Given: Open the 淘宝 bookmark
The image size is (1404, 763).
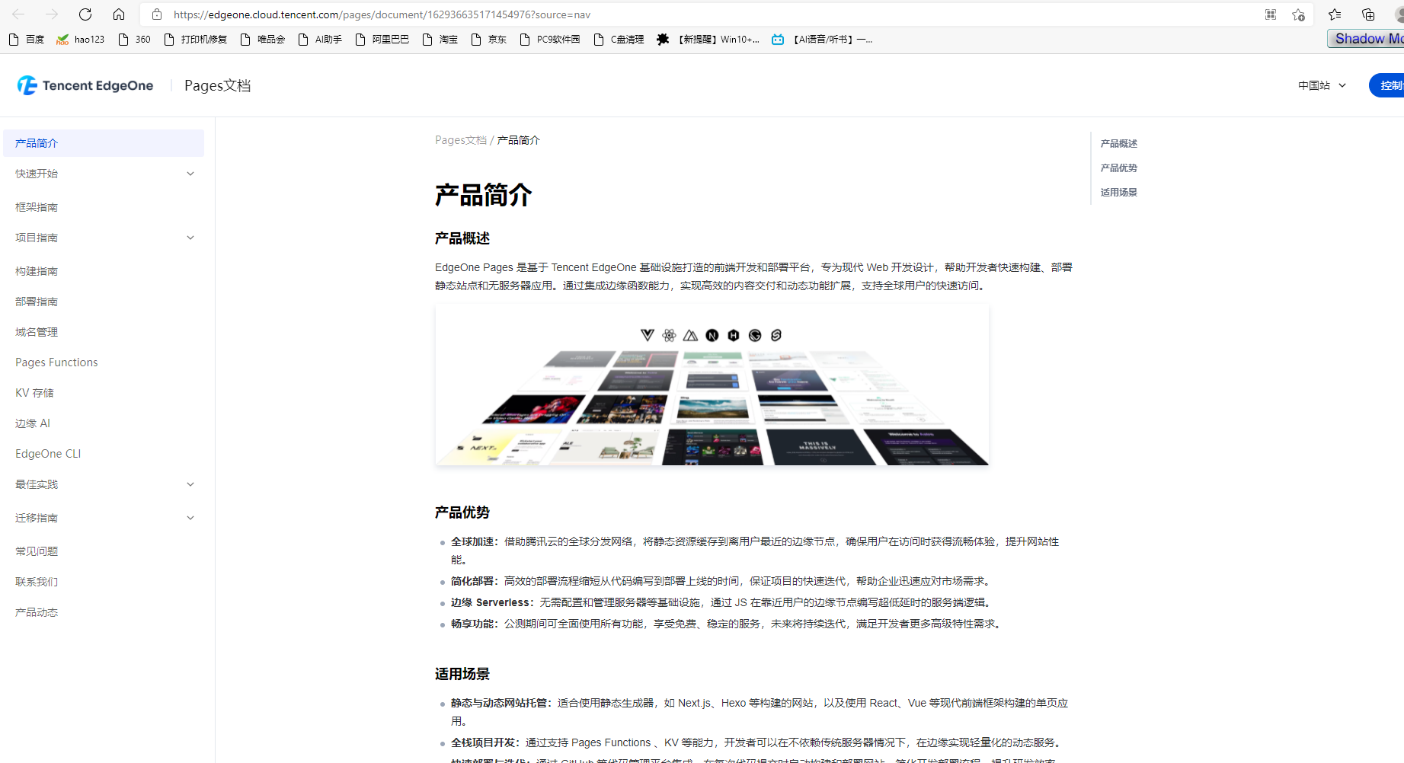Looking at the screenshot, I should click(440, 40).
